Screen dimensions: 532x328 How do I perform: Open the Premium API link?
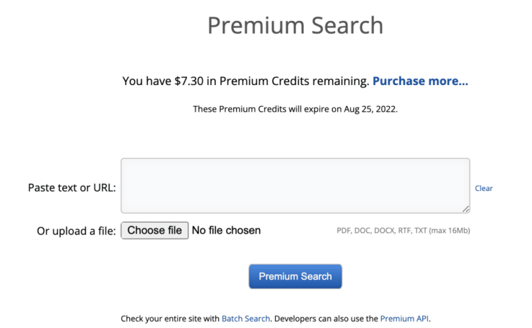click(x=404, y=319)
